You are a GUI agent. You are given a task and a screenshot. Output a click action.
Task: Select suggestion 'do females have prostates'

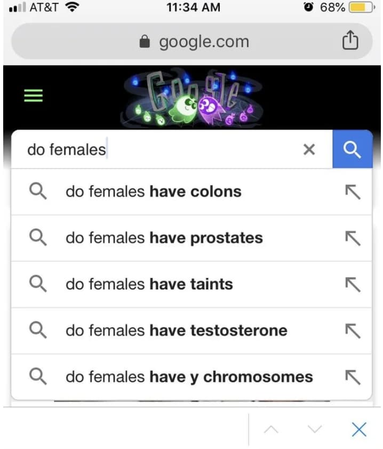tap(164, 238)
